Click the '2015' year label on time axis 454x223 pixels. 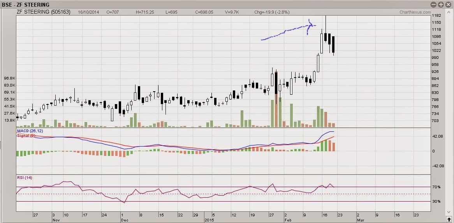click(209, 220)
